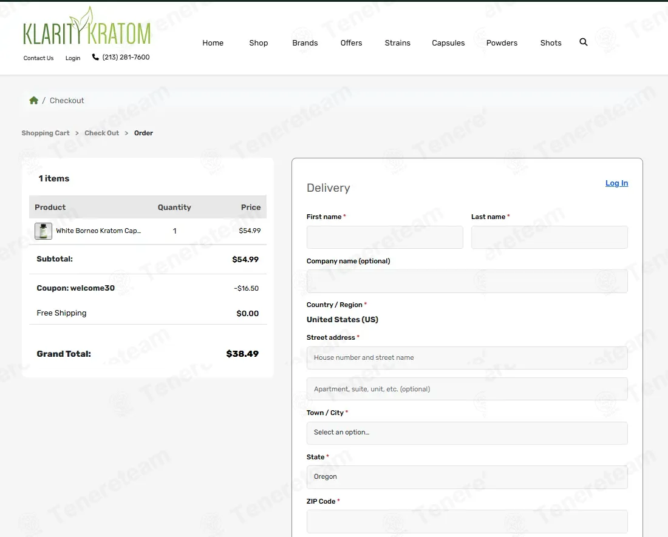Click the Grand Total amount $38.49
The image size is (668, 537).
click(x=242, y=354)
